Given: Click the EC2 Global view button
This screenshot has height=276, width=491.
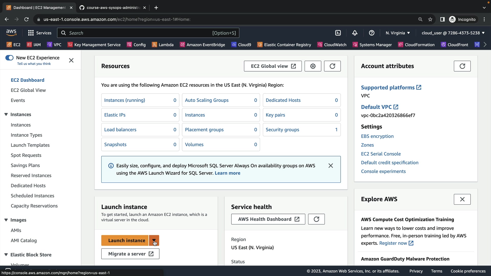Looking at the screenshot, I should [273, 66].
